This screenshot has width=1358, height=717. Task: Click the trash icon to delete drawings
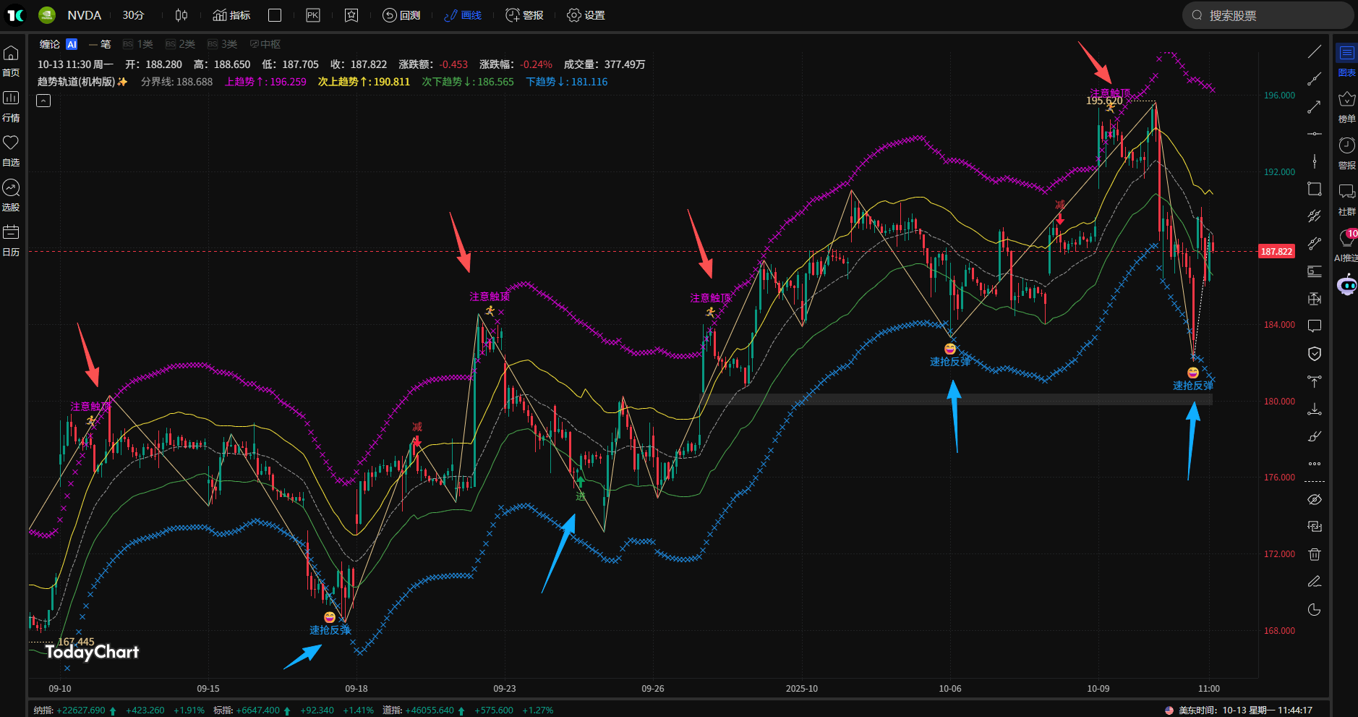click(x=1314, y=554)
